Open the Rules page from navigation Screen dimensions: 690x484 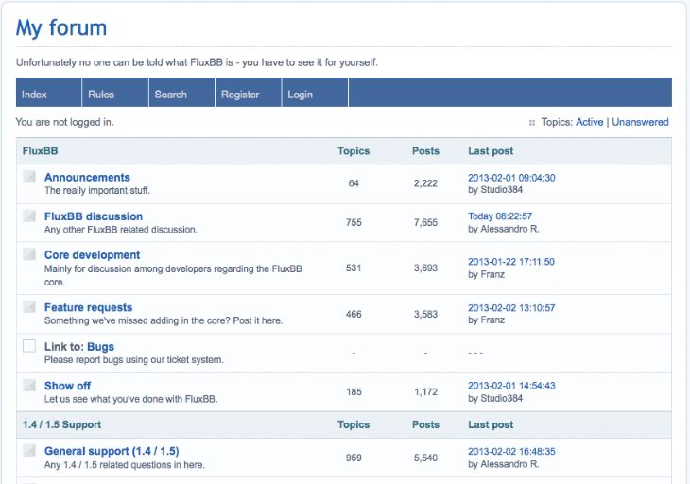tap(115, 93)
